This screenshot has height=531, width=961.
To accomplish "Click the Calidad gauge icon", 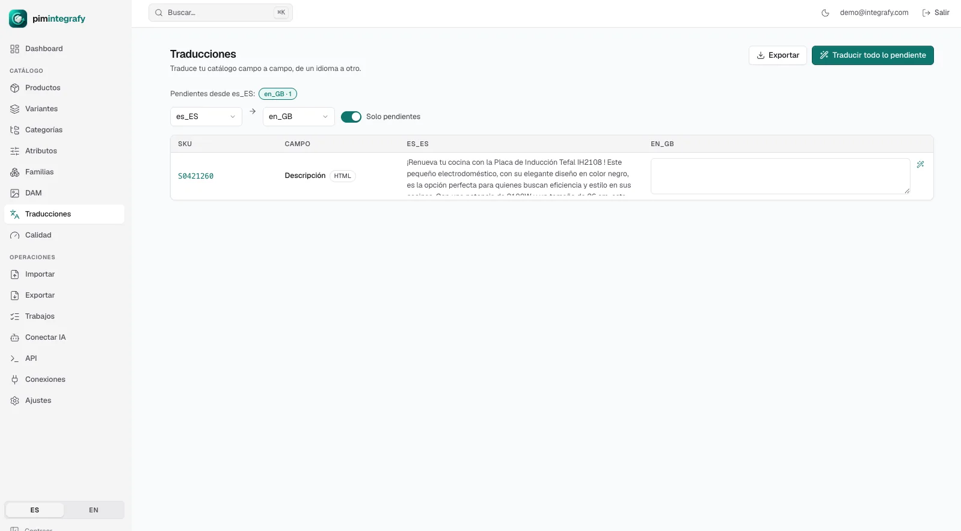I will (15, 235).
